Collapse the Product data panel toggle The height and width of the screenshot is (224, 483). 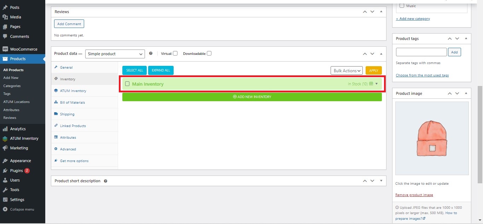381,54
